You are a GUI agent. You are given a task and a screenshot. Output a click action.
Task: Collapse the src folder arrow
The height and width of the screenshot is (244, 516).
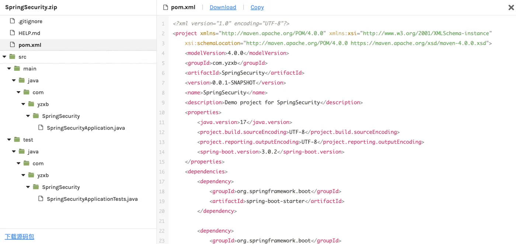pos(4,57)
